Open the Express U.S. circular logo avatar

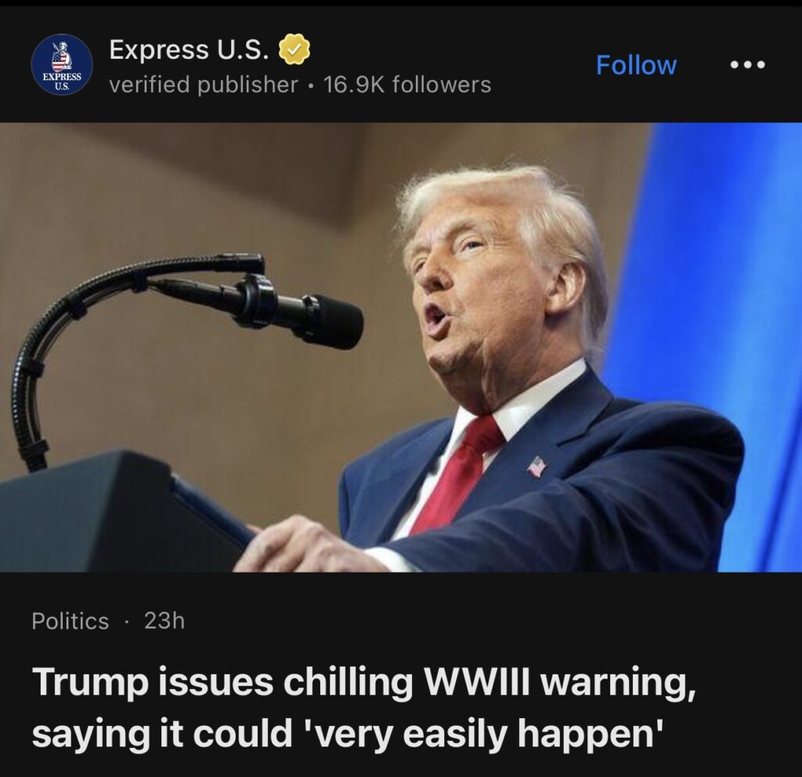click(x=62, y=66)
